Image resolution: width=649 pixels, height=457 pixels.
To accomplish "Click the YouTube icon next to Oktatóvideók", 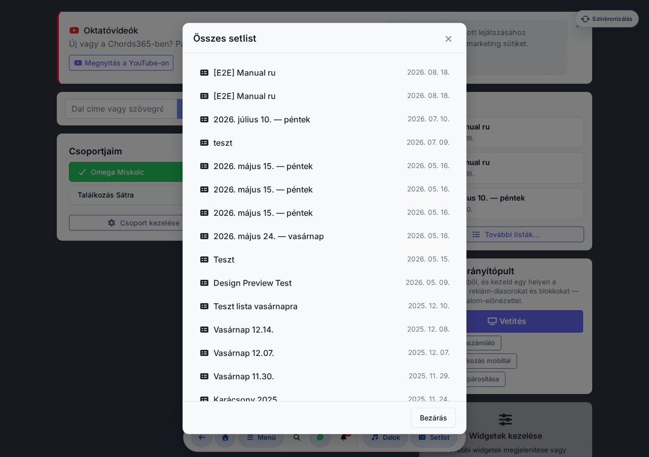I will pos(74,30).
